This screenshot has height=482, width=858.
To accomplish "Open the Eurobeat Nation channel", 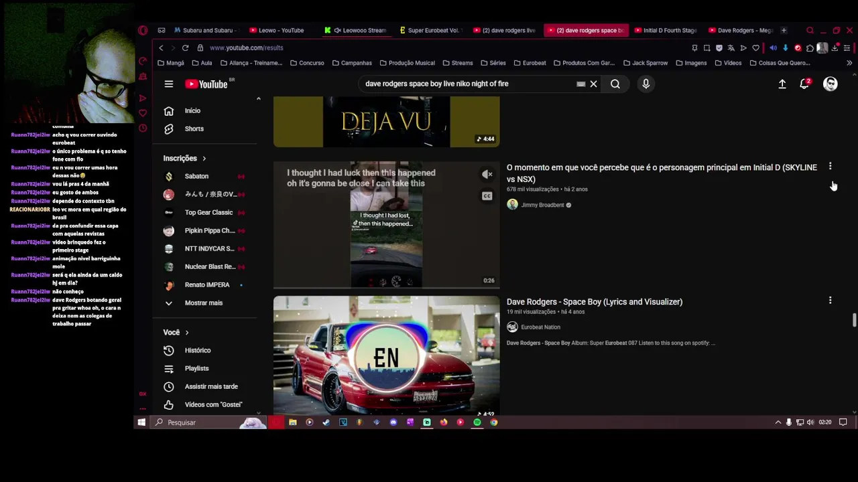I will click(x=540, y=327).
